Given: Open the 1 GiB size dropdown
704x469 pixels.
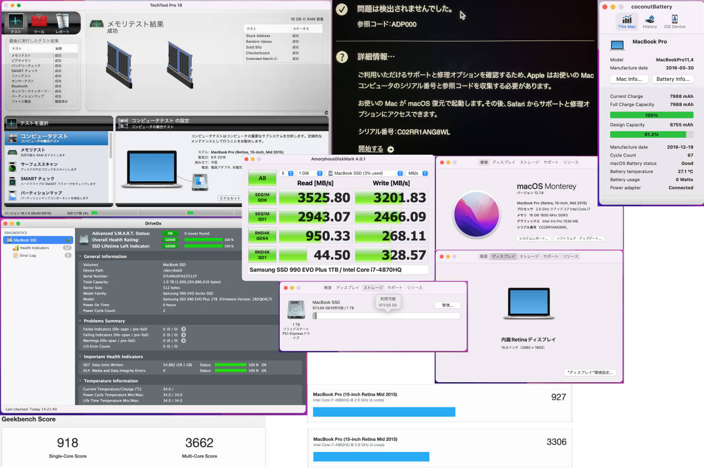Looking at the screenshot, I should (x=310, y=174).
